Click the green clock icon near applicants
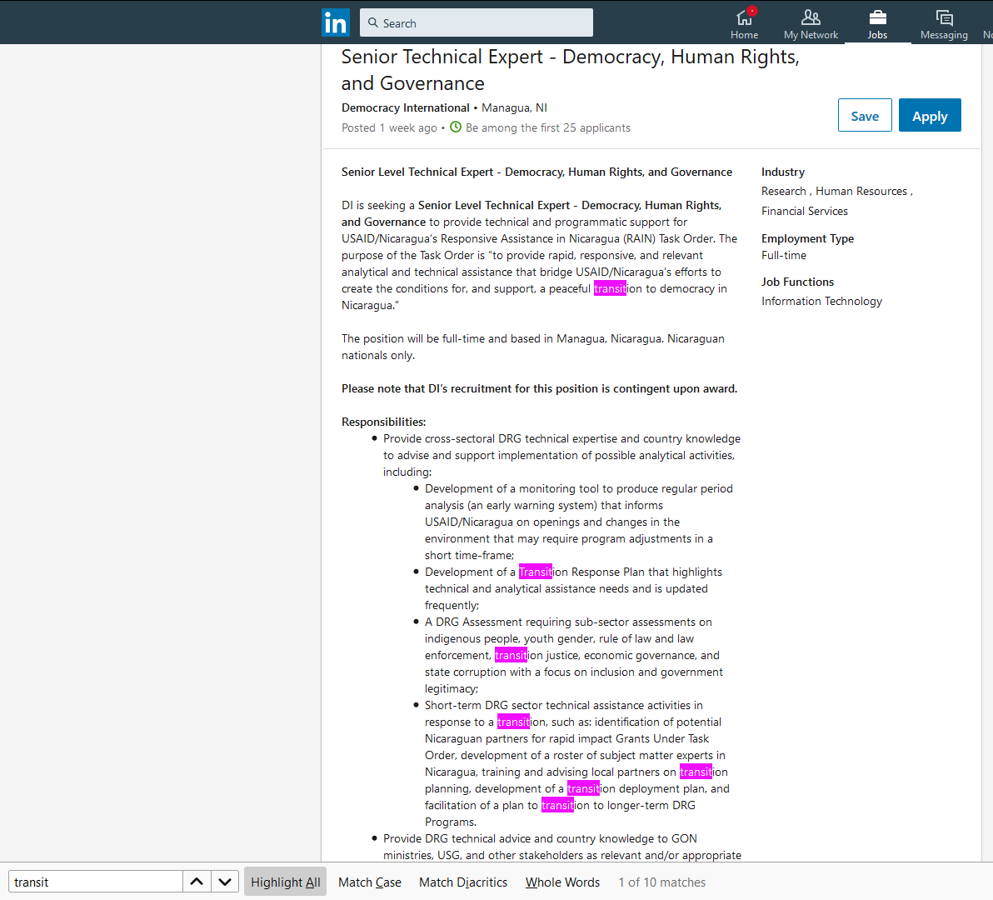The height and width of the screenshot is (900, 993). 456,127
